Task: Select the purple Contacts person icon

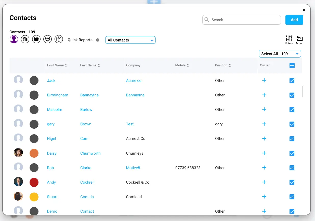Action: [x=14, y=39]
